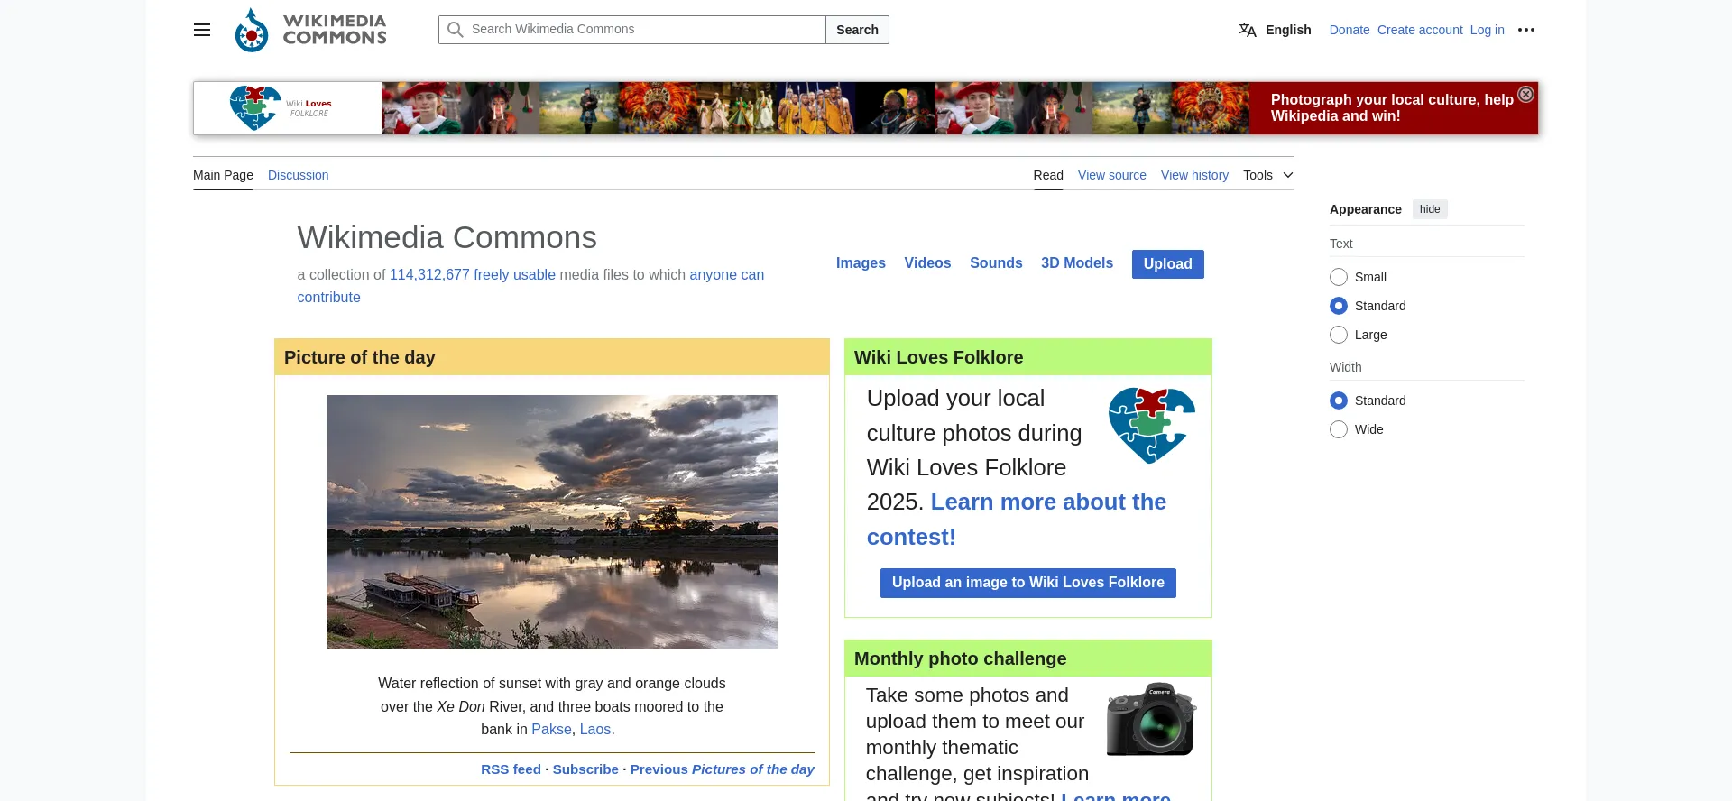Open the hamburger main menu
The height and width of the screenshot is (801, 1732).
click(x=202, y=30)
